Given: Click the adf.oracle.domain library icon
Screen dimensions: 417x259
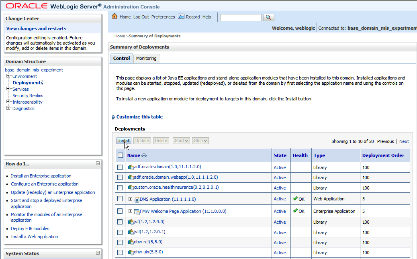Looking at the screenshot, I should tap(131, 167).
